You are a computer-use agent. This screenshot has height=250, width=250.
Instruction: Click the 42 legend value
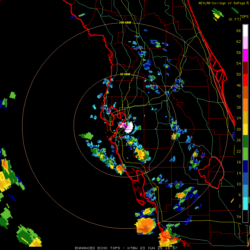pos(239,96)
